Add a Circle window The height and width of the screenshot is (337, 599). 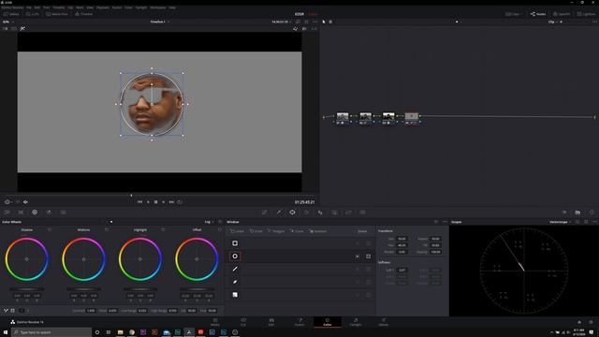point(256,231)
